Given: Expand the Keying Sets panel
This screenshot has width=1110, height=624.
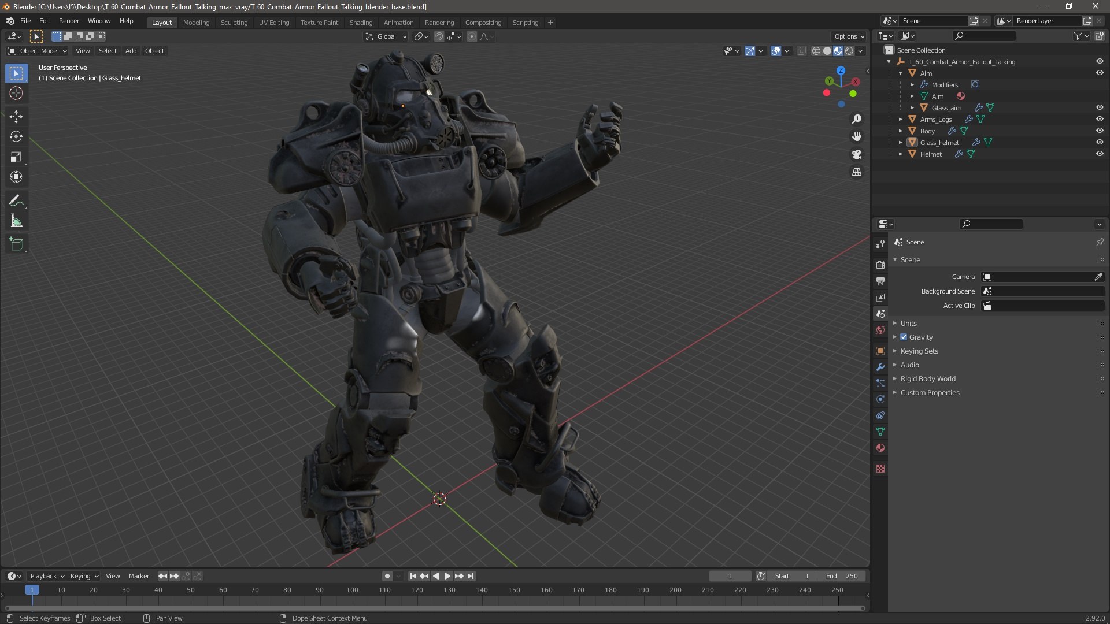Looking at the screenshot, I should point(919,351).
